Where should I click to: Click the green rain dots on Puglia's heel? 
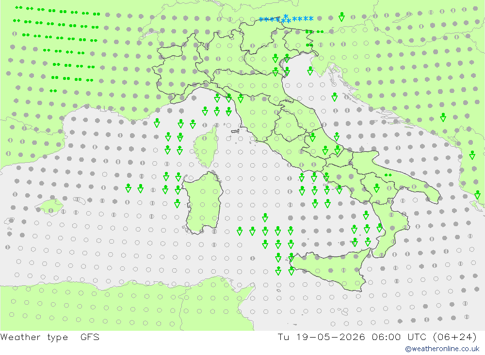(x=388, y=175)
